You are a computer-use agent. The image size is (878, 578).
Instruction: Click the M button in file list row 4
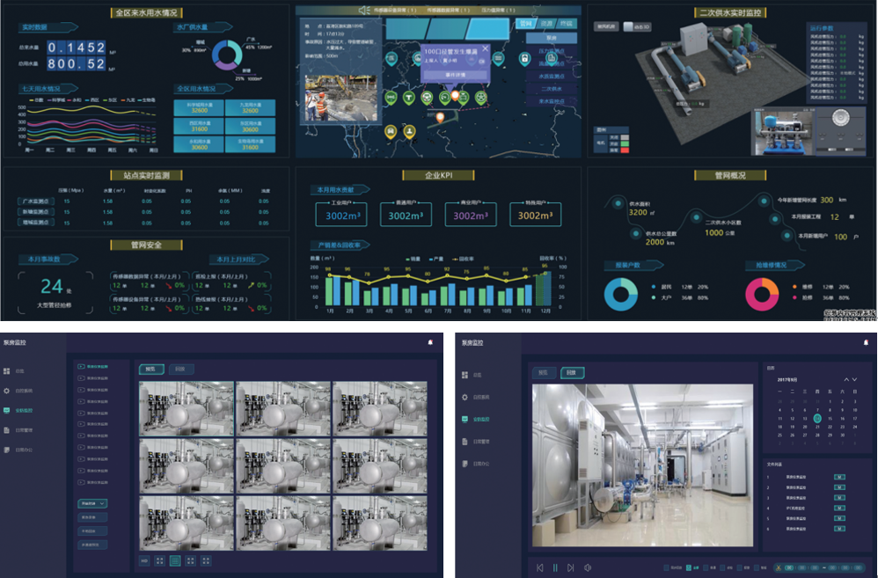click(x=839, y=508)
